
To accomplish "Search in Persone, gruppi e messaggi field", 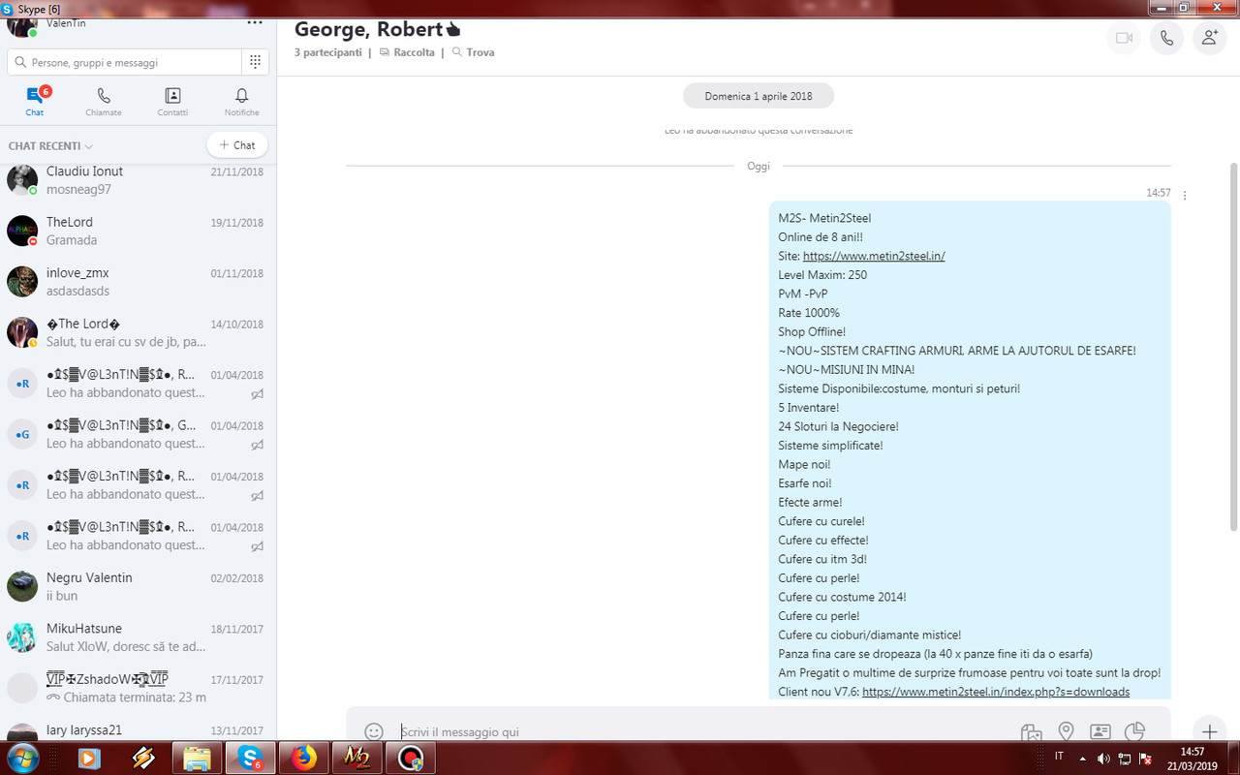I will [x=124, y=62].
